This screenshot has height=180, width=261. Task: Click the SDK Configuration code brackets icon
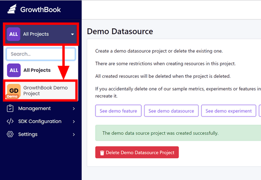pyautogui.click(x=10, y=121)
